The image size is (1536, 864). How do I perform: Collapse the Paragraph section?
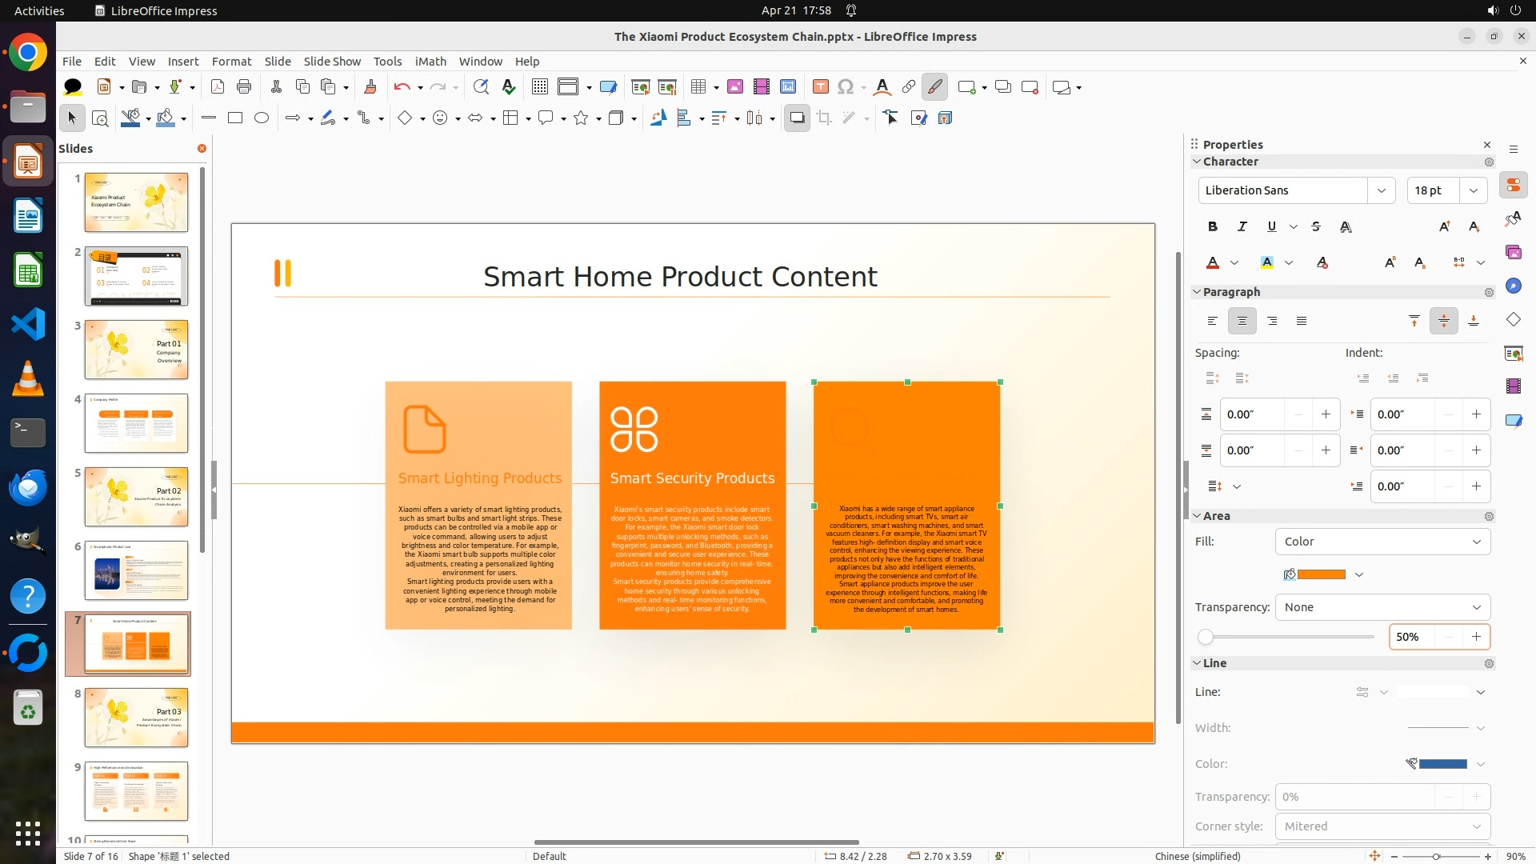coord(1198,292)
